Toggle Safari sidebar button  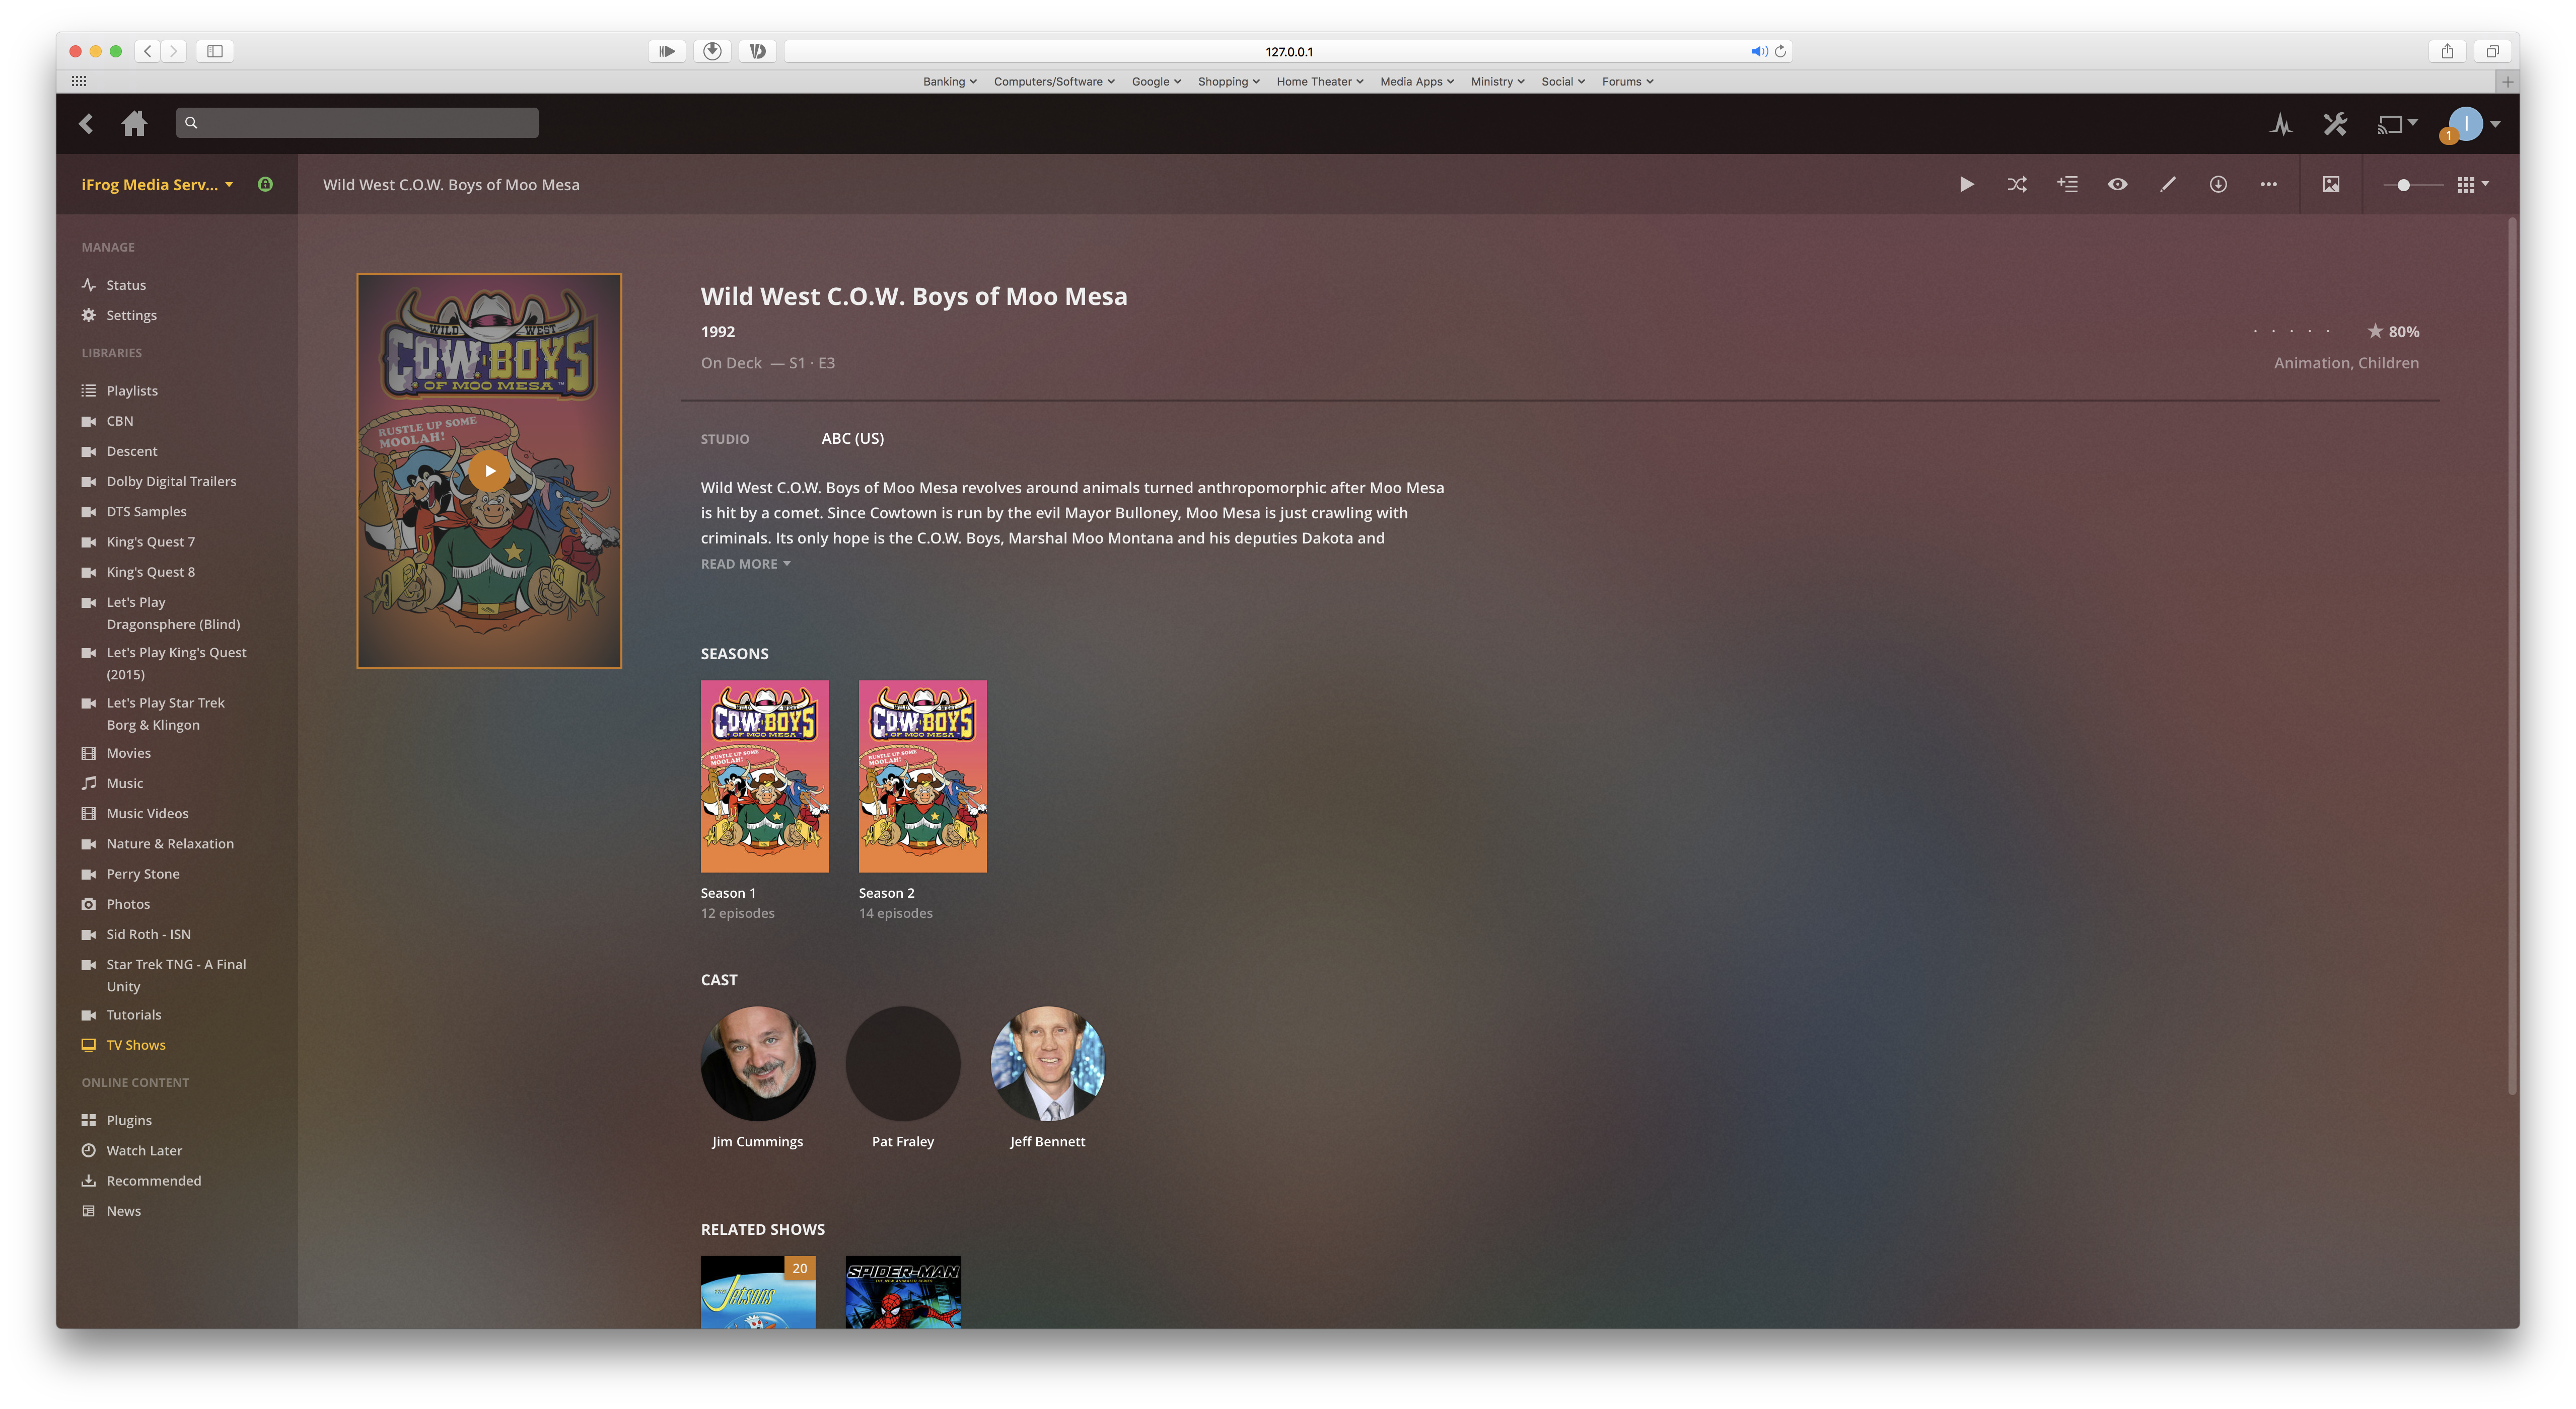(214, 51)
